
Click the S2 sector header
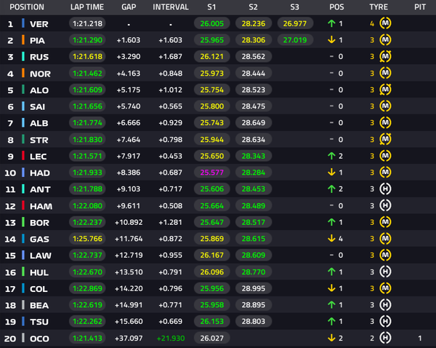[253, 7]
